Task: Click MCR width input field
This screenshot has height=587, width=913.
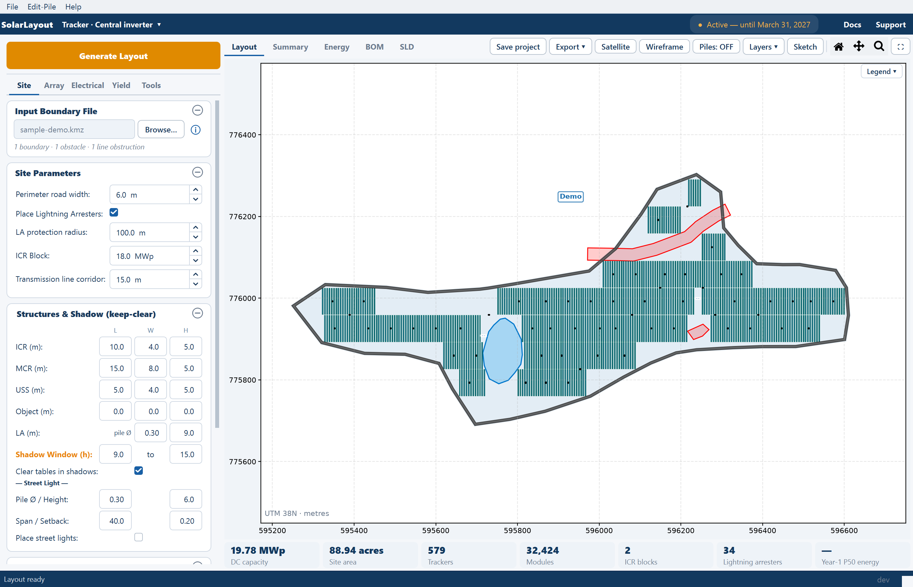Action: point(151,368)
